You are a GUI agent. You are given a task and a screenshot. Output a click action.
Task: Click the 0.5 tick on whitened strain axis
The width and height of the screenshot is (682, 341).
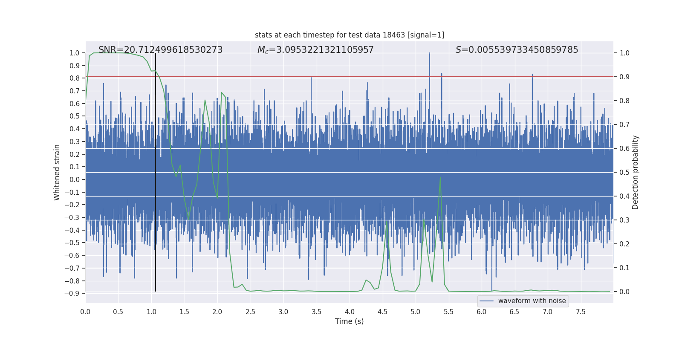coord(74,116)
